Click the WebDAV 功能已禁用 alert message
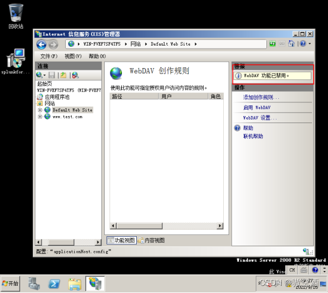 point(272,76)
